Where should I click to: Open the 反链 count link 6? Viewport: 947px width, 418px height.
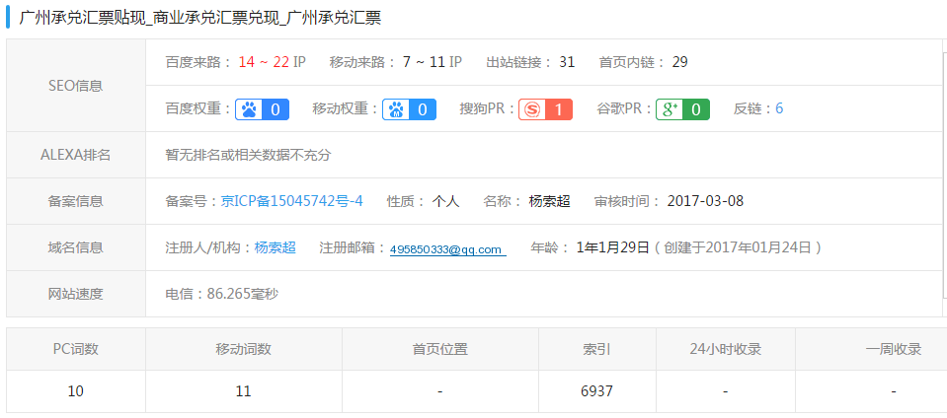coord(779,108)
